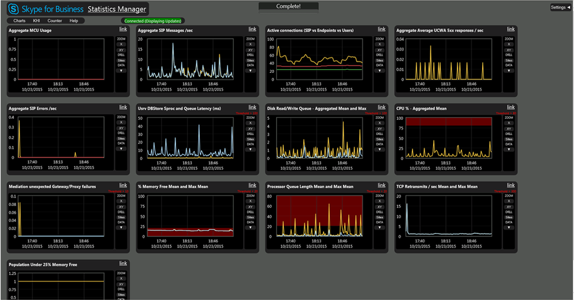This screenshot has width=574, height=300.
Task: Open the Charts menu
Action: (20, 21)
